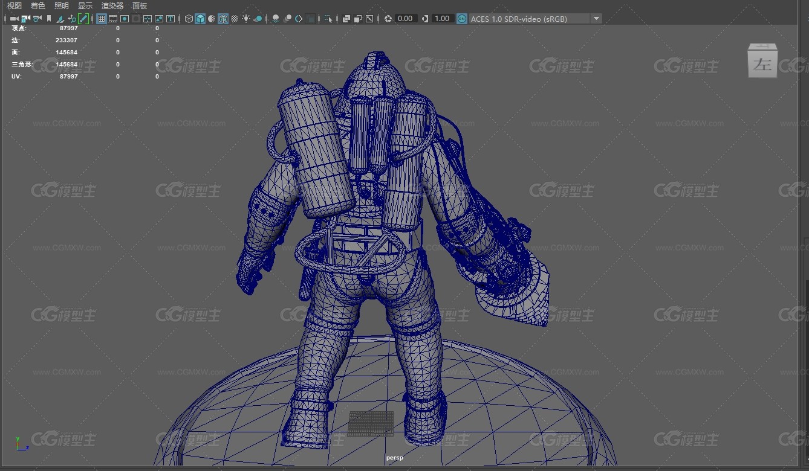
Task: Select Smooth Shade All cube icon
Action: tap(200, 19)
